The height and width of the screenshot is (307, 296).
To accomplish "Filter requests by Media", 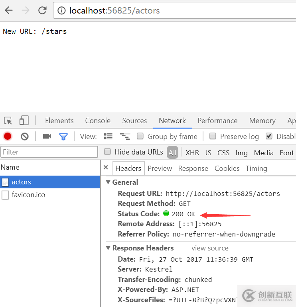I will tap(264, 153).
